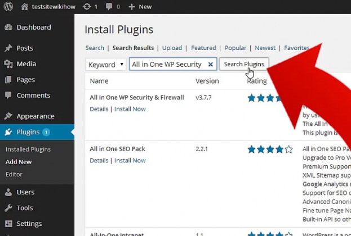Open the updates icon in admin bar
The image size is (351, 236).
[x=86, y=7]
